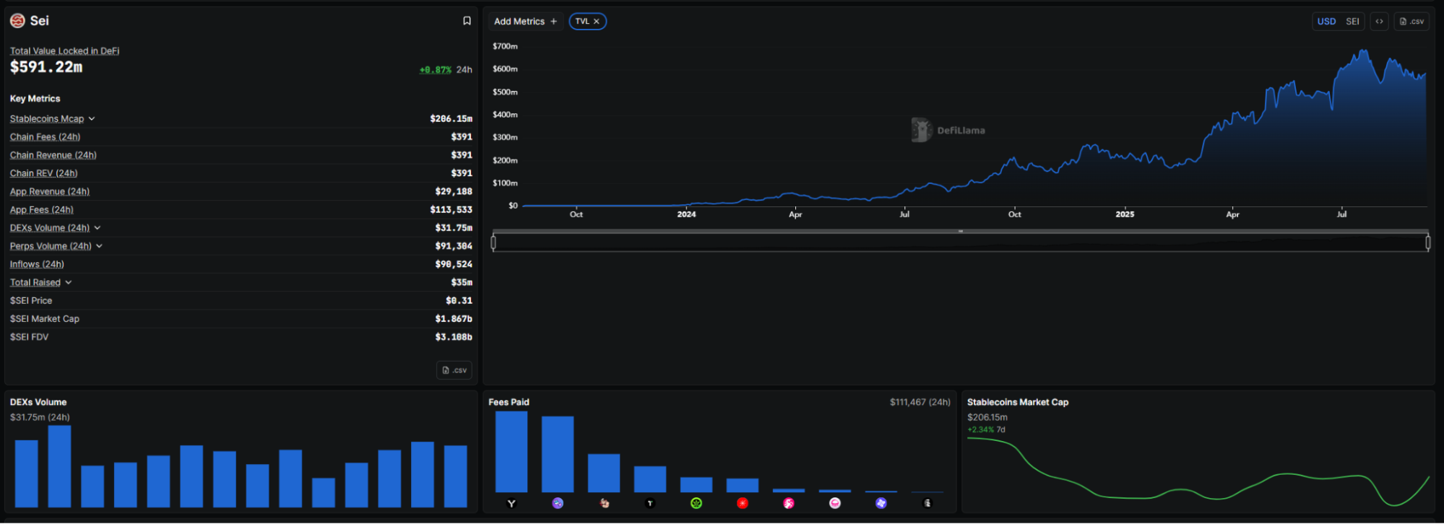
Task: Click the $SEI Price value $0.31
Action: 459,301
